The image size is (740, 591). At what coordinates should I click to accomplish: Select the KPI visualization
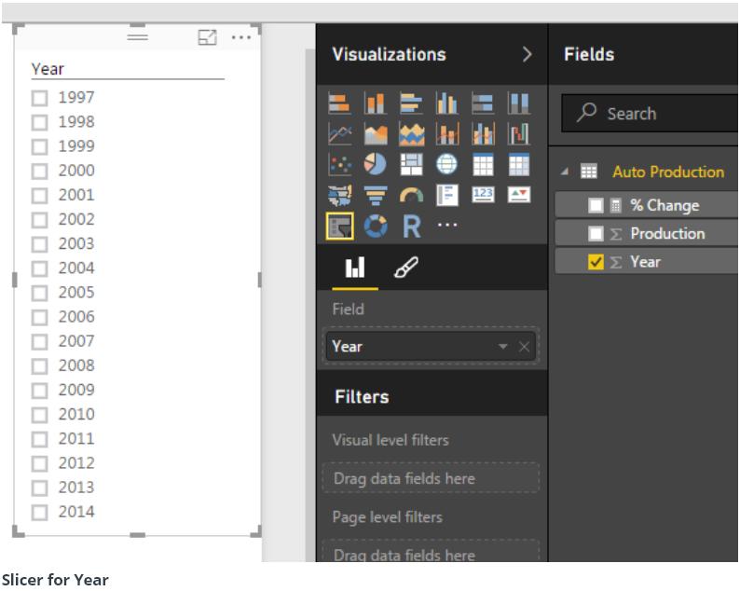[x=519, y=195]
